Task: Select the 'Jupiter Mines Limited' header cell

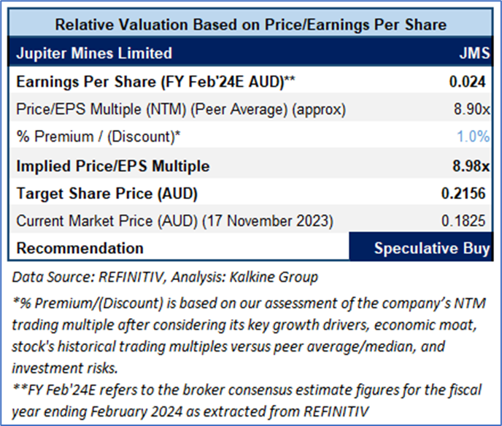Action: click(x=94, y=53)
